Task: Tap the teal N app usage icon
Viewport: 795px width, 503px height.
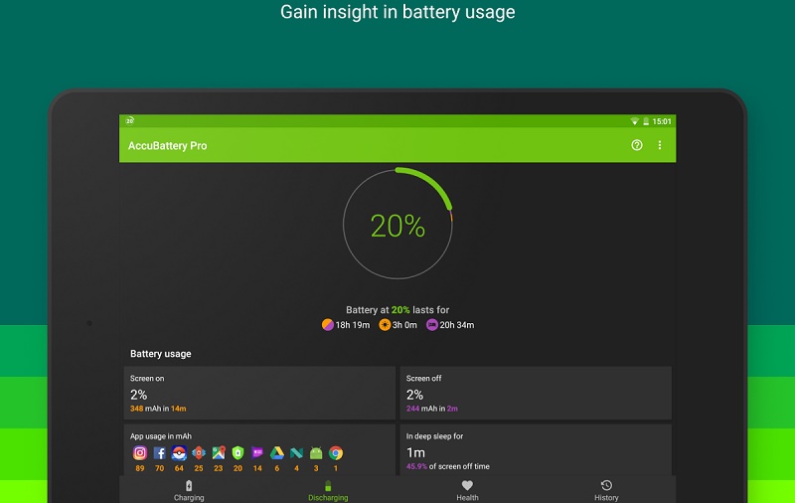Action: (296, 453)
